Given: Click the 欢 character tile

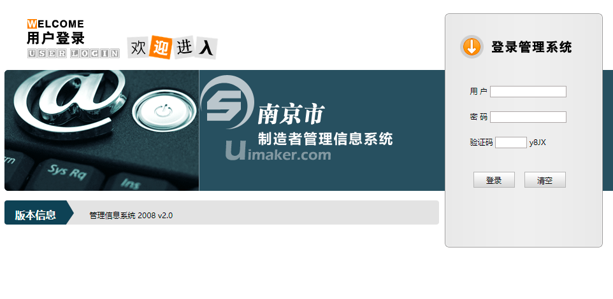Looking at the screenshot, I should tap(138, 48).
